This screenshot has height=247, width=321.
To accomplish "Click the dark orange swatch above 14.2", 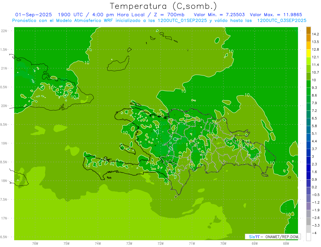I will [x=308, y=30].
